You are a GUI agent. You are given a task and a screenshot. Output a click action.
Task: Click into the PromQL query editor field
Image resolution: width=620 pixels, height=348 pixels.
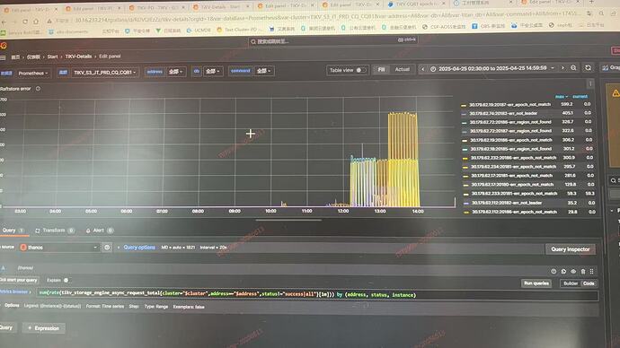coord(316,295)
